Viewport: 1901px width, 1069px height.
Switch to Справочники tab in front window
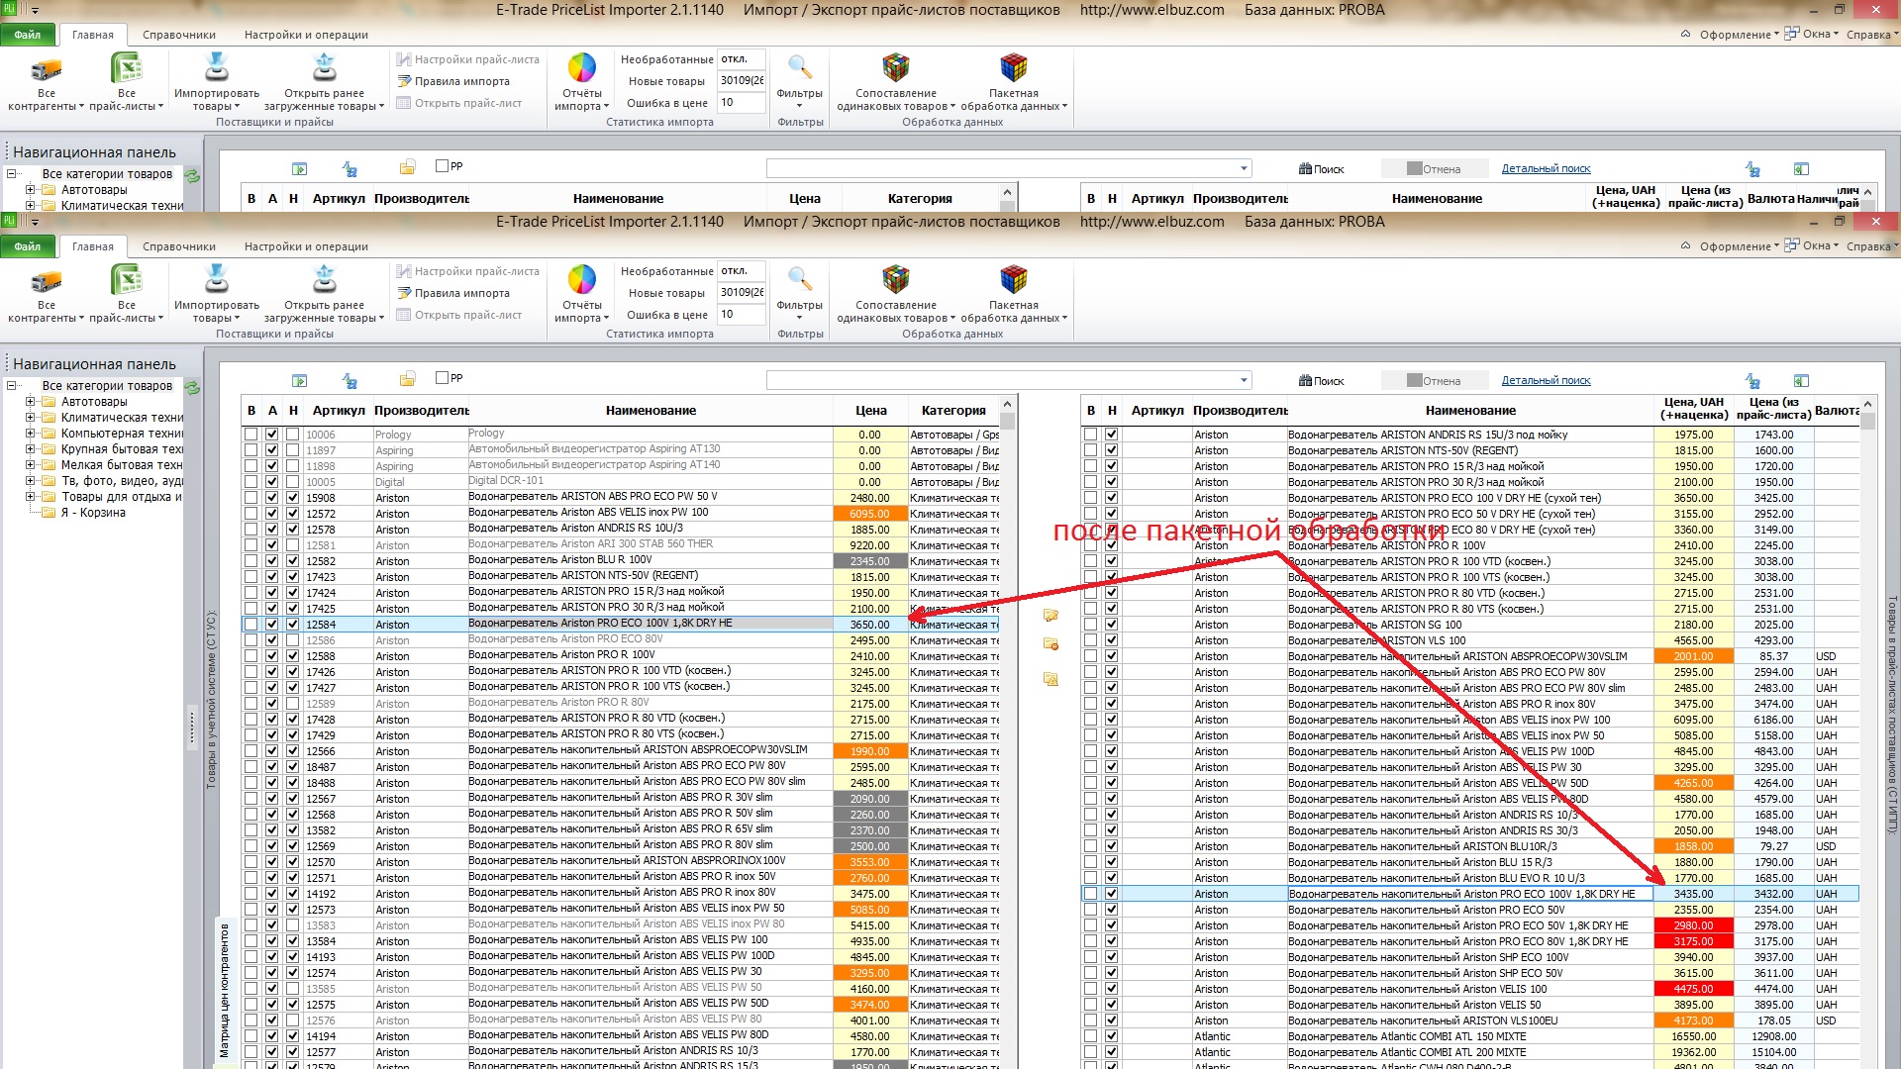[x=179, y=246]
